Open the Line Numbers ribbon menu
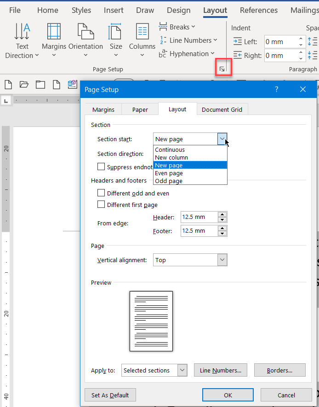Screen dimensions: 319x407 point(188,40)
